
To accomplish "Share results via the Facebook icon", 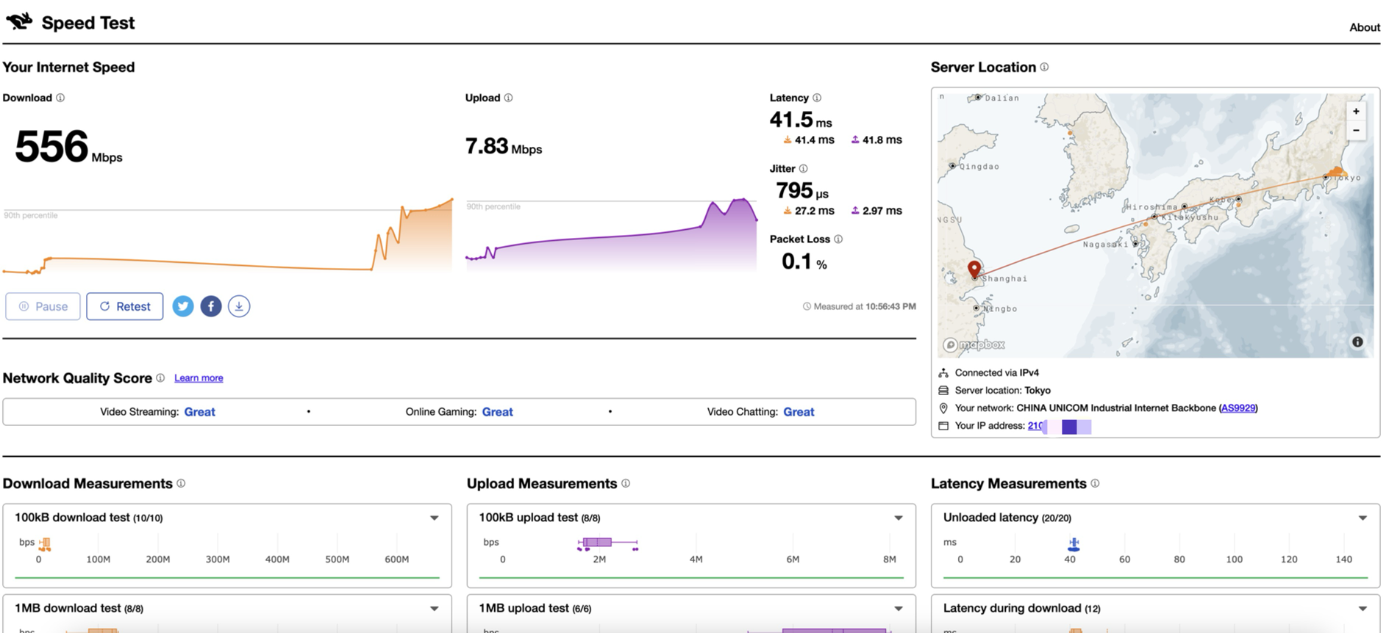I will coord(211,306).
